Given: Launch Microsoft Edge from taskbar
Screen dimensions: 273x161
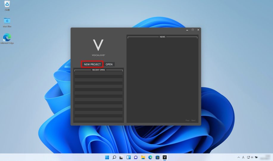Looking at the screenshot, I should pyautogui.click(x=150, y=157).
